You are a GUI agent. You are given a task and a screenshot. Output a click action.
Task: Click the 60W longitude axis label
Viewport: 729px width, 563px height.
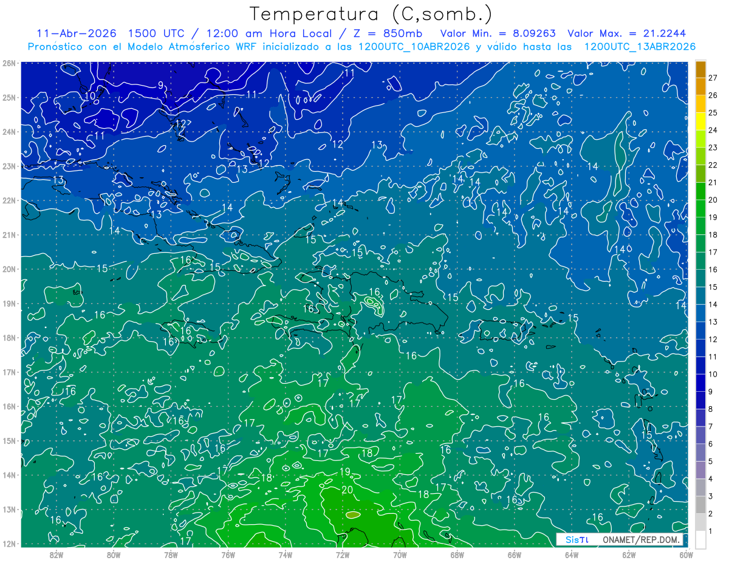[686, 554]
